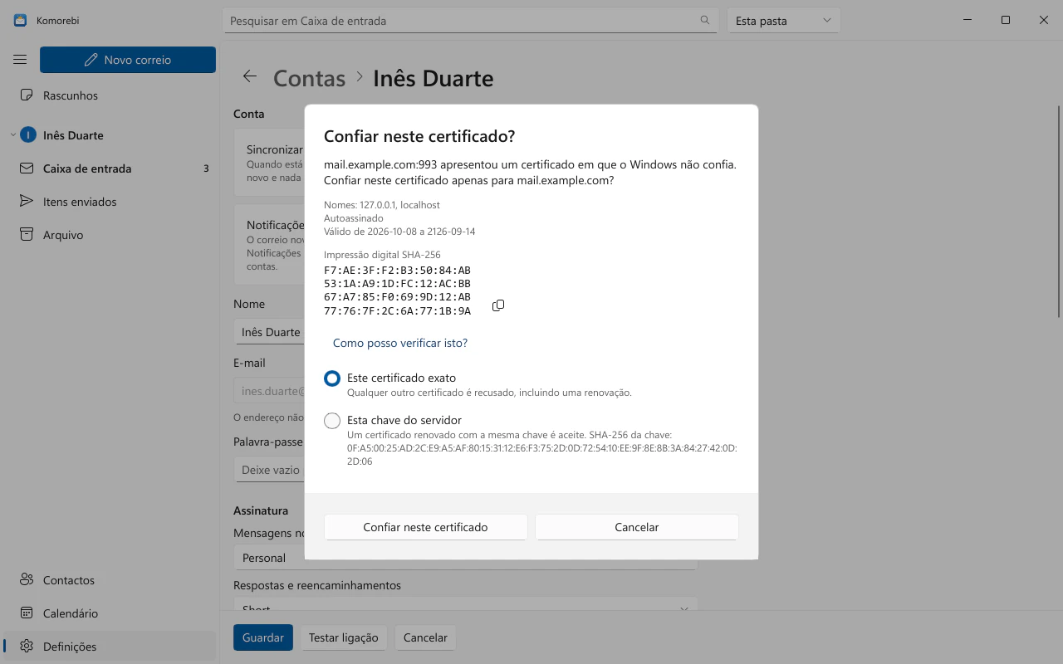Open the Personal signature dropdown
The height and width of the screenshot is (664, 1063).
pos(465,558)
